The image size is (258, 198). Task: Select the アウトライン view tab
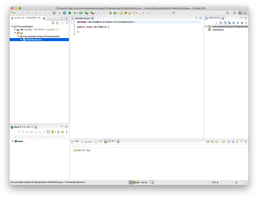[214, 18]
